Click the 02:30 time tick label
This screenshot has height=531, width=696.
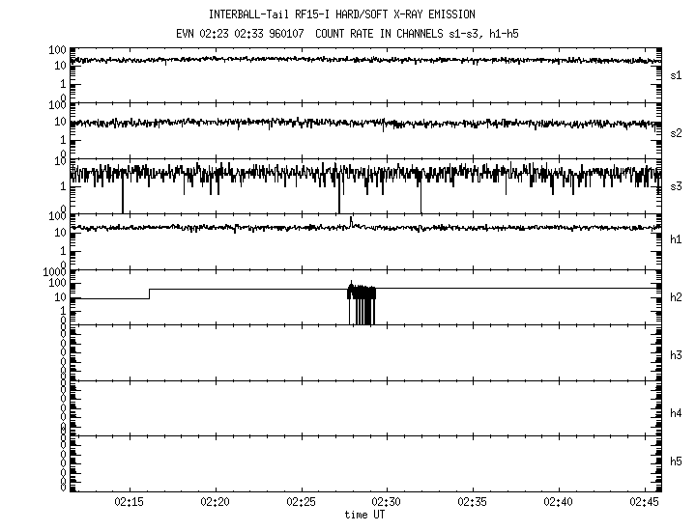point(387,503)
